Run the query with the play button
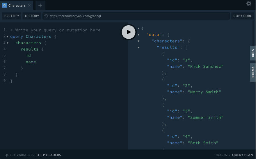 coord(129,32)
